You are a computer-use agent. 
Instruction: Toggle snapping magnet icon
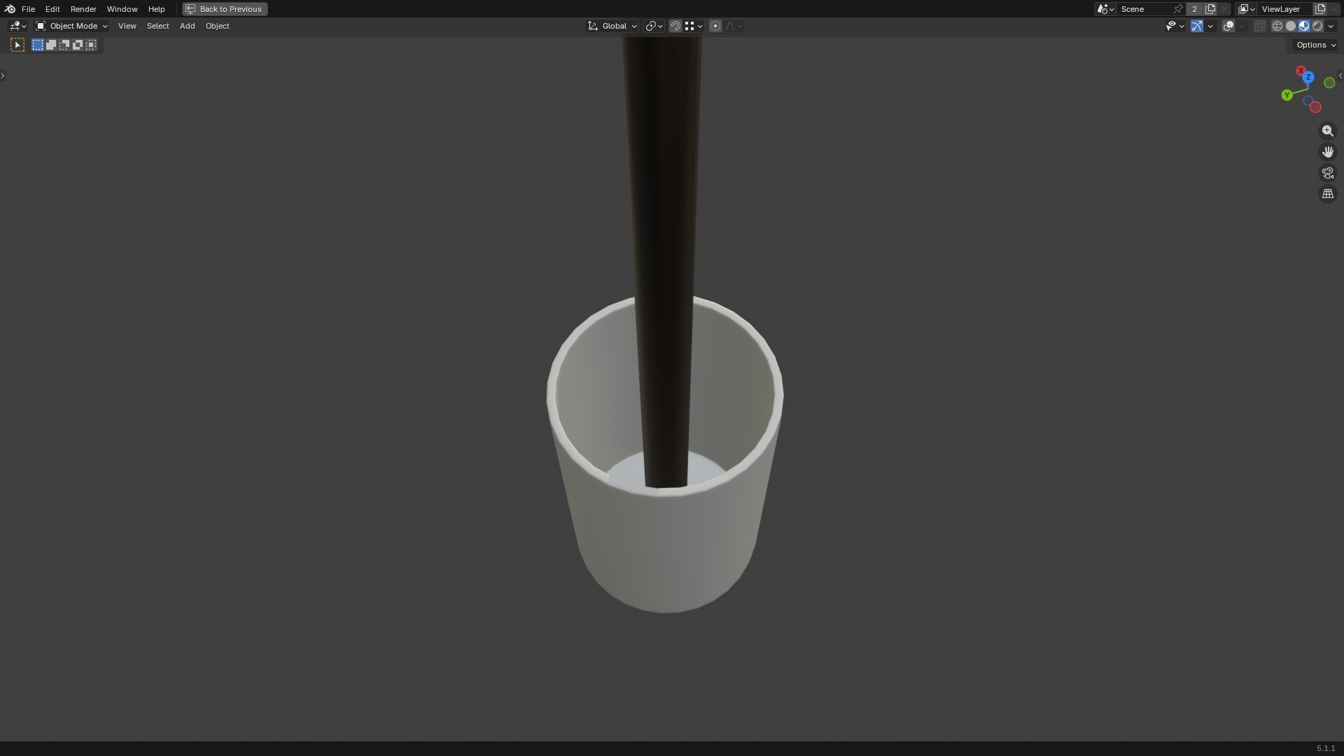point(675,26)
